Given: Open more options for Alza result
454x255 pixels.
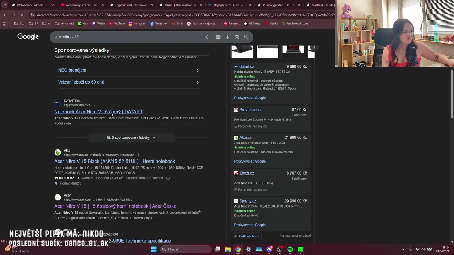Looking at the screenshot, I should click(138, 155).
